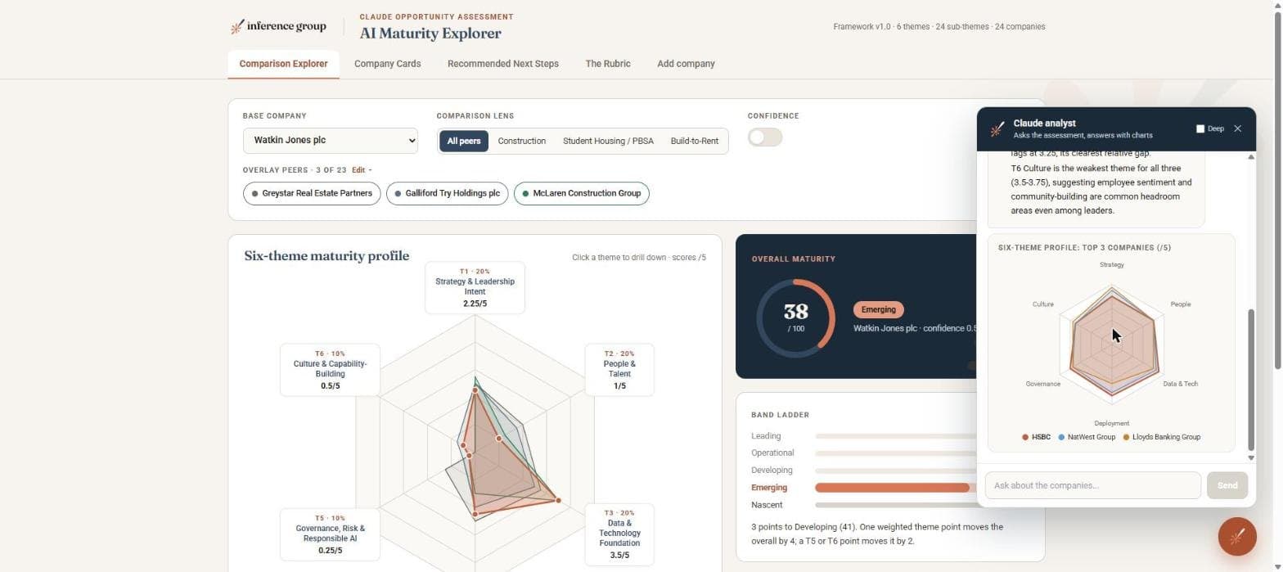Select the Add company tab
Image resolution: width=1283 pixels, height=572 pixels.
pos(686,64)
